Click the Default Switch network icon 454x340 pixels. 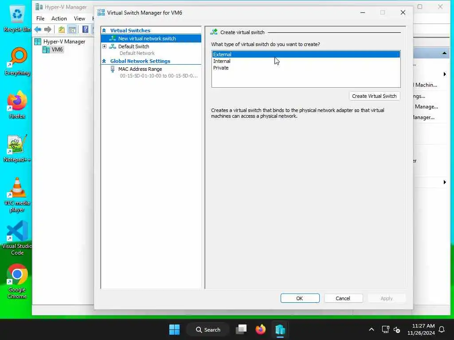tap(112, 46)
